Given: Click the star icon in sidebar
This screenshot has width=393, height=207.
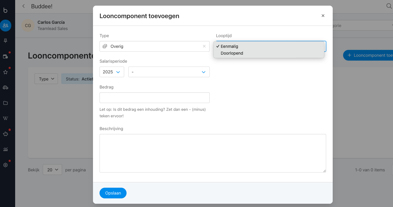Looking at the screenshot, I should coord(5,72).
